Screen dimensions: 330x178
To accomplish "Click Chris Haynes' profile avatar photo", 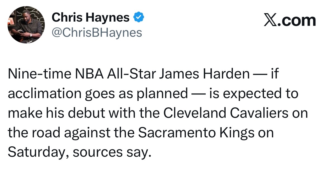I will coord(26,25).
